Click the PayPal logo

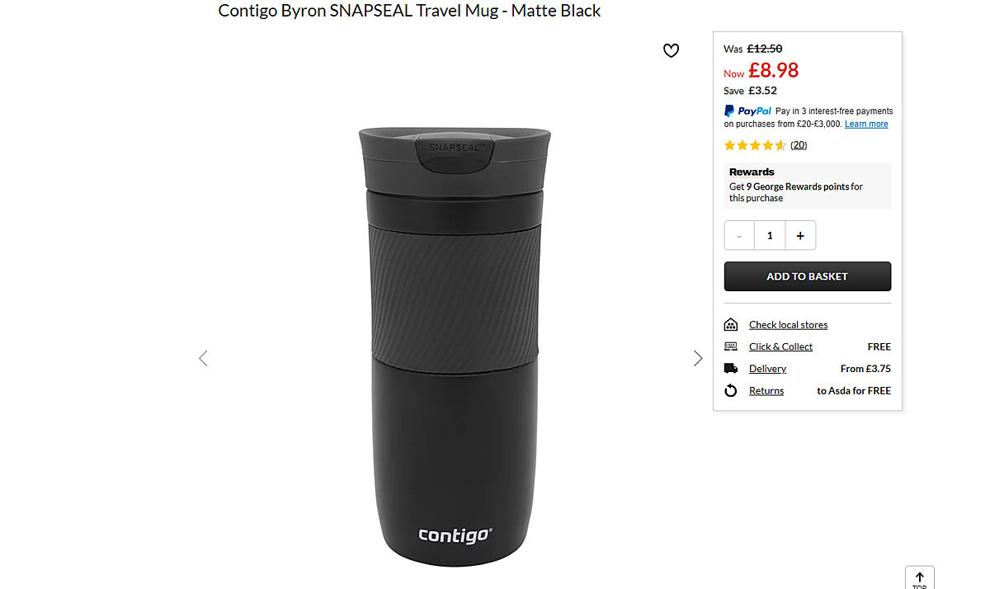(x=747, y=111)
